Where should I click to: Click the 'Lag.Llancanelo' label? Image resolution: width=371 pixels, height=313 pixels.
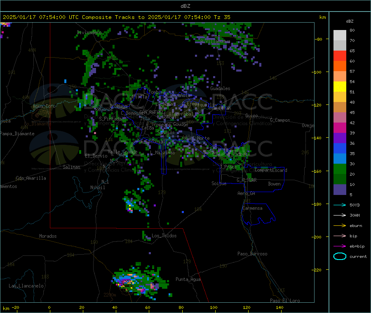(x=26, y=286)
